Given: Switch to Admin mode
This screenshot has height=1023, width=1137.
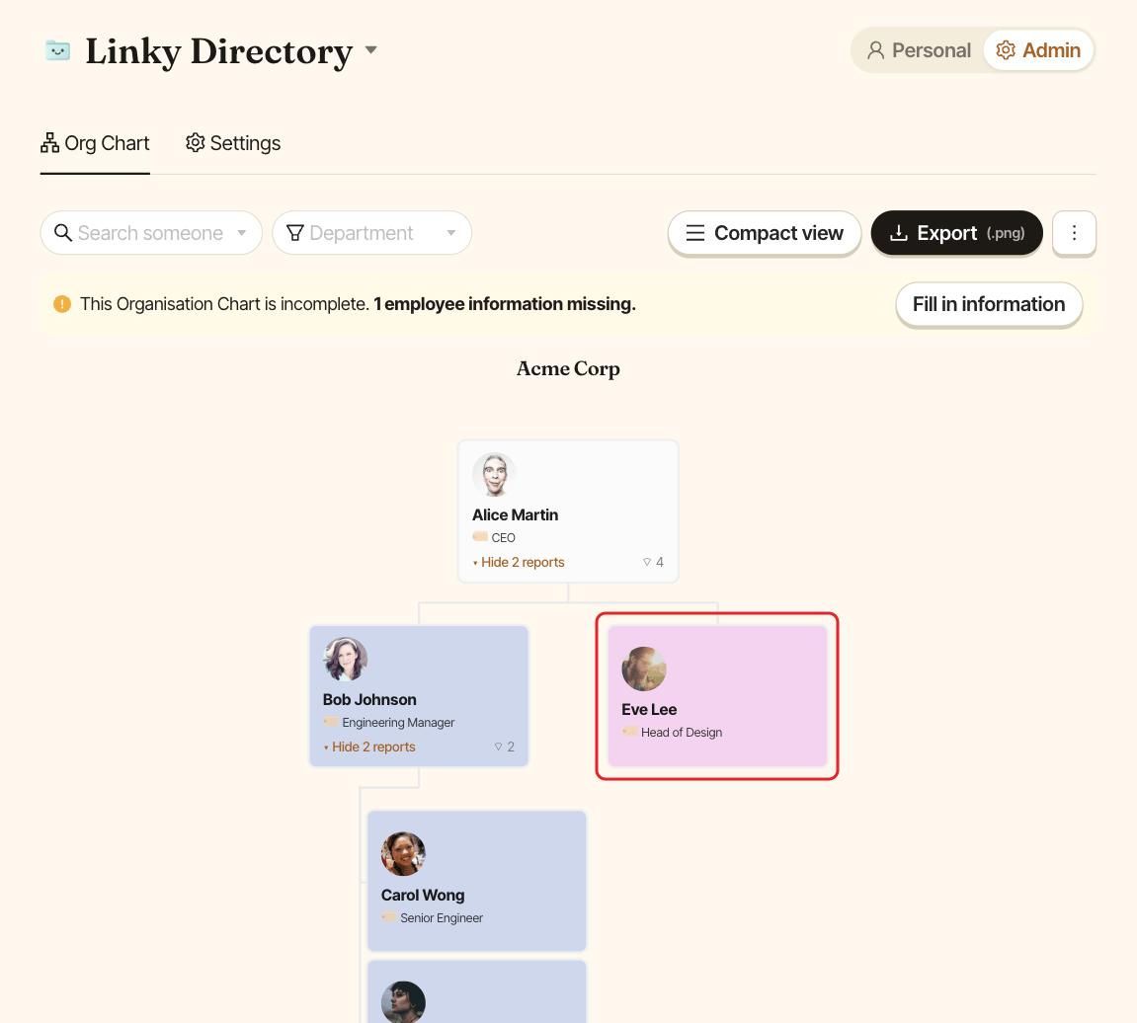Looking at the screenshot, I should (1038, 50).
